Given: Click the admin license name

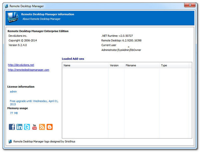Looking at the screenshot, I should [x=13, y=91].
